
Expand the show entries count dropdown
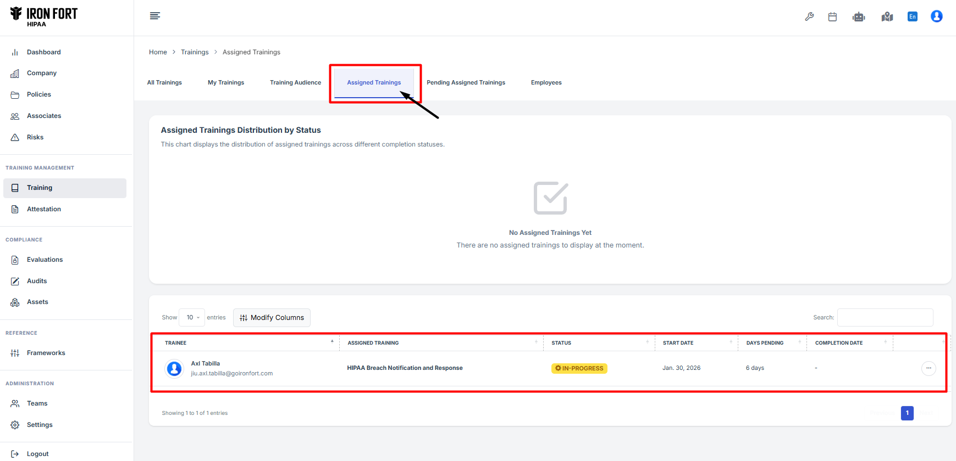[192, 318]
